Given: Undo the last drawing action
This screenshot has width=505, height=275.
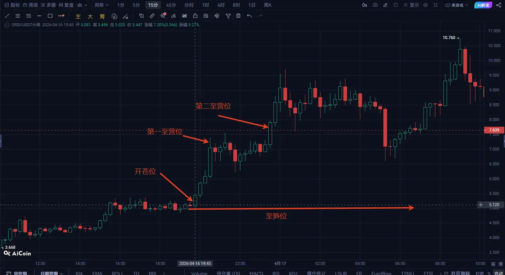Looking at the screenshot, I should coord(249,16).
